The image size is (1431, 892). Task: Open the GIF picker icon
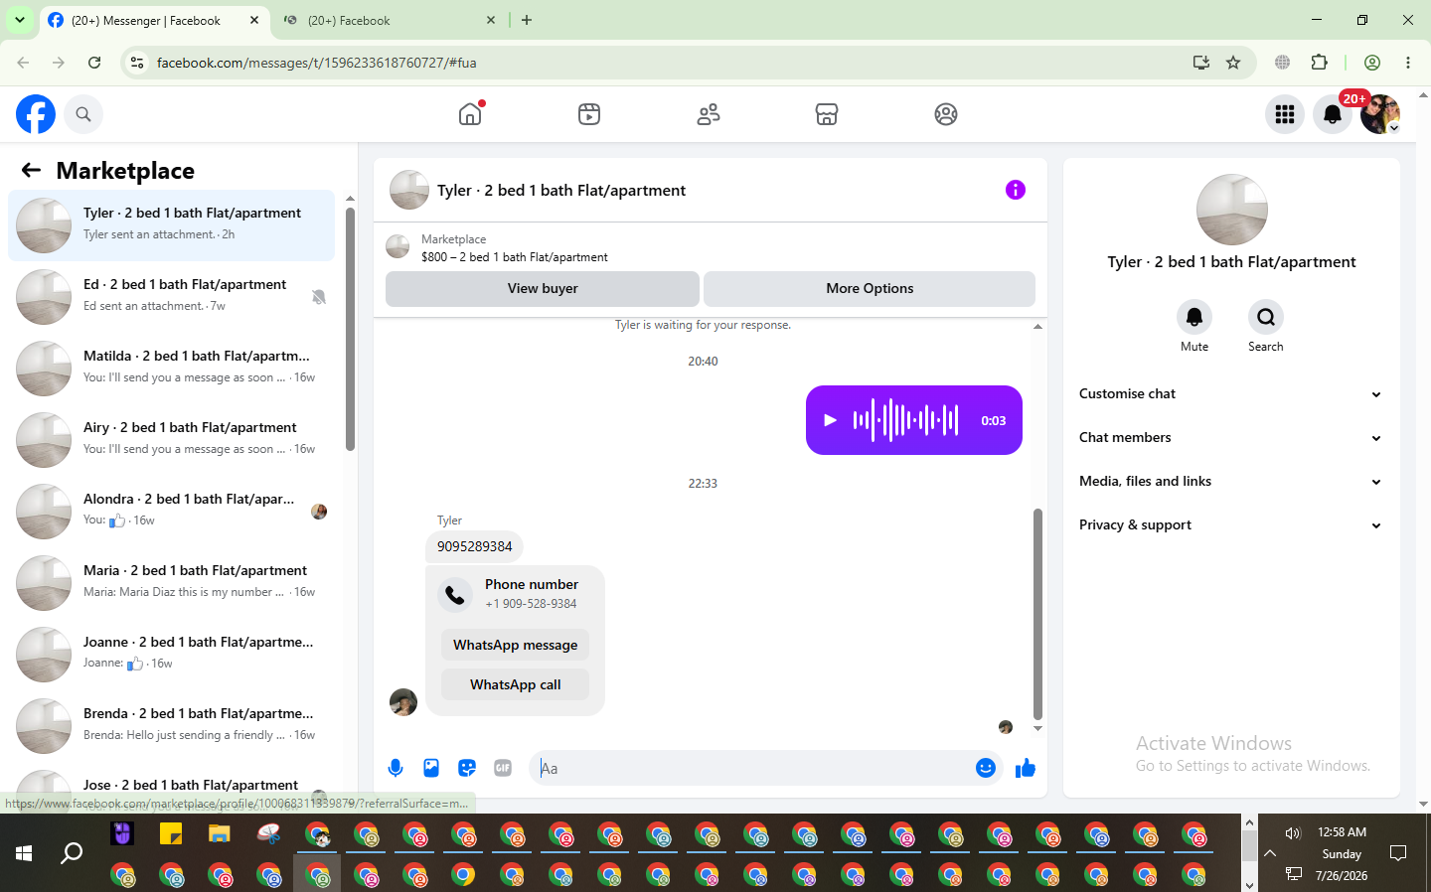coord(503,768)
